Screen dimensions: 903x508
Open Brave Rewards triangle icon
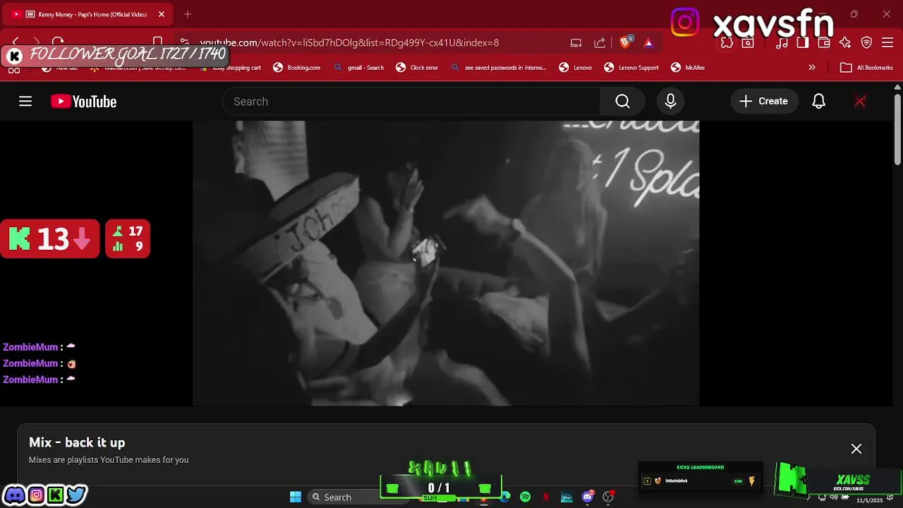(x=648, y=43)
